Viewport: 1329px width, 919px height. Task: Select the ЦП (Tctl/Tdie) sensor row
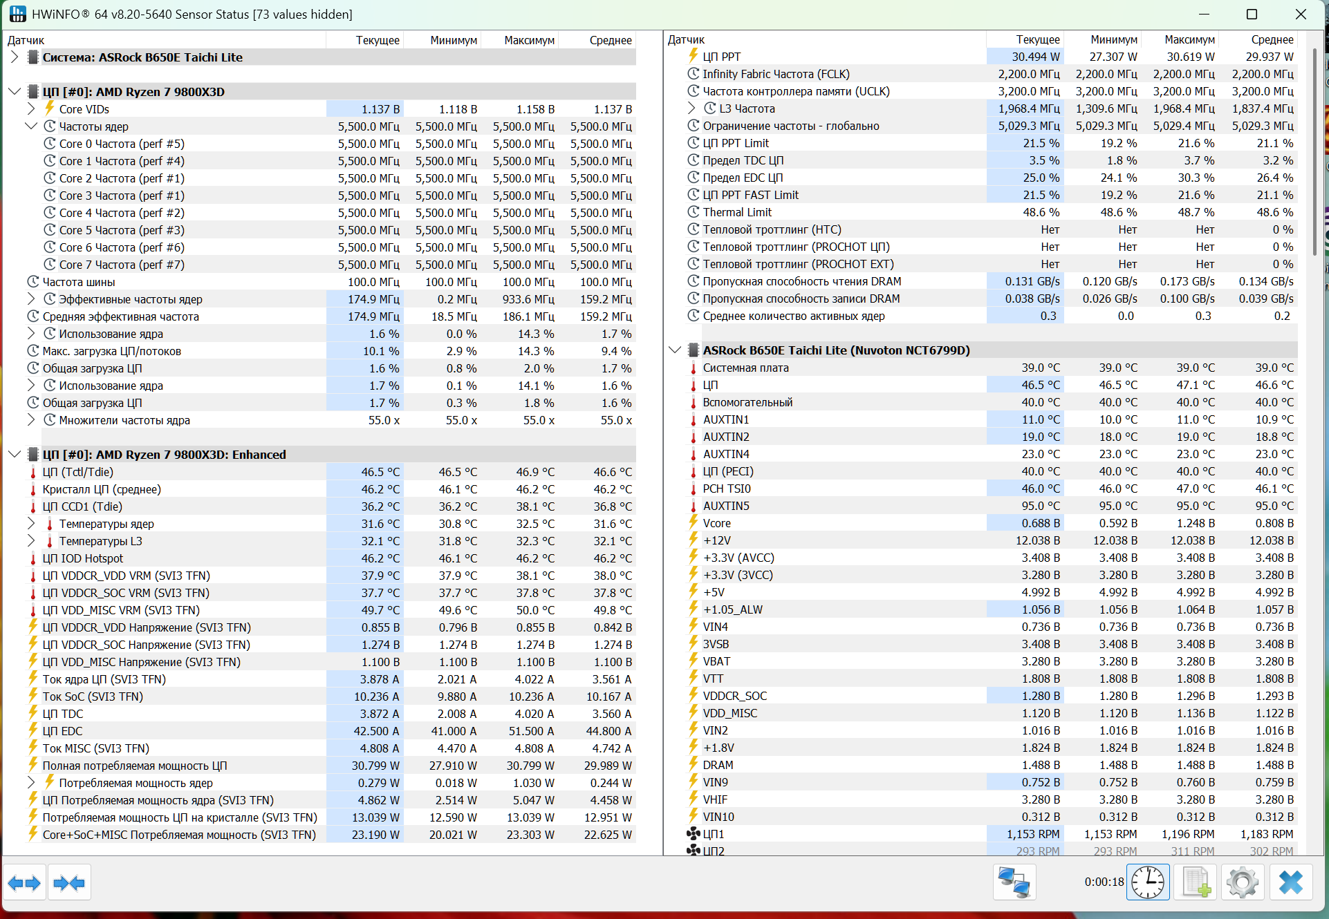[x=78, y=472]
